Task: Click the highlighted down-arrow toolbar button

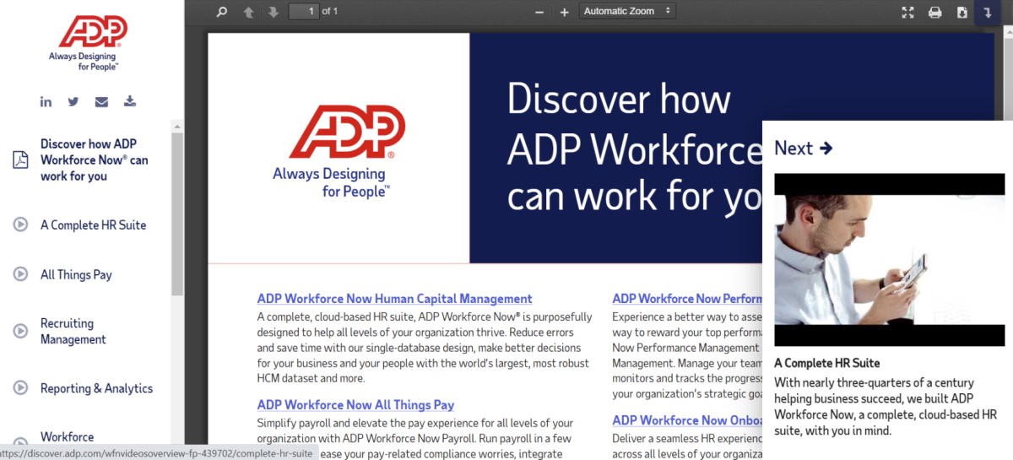Action: click(987, 12)
